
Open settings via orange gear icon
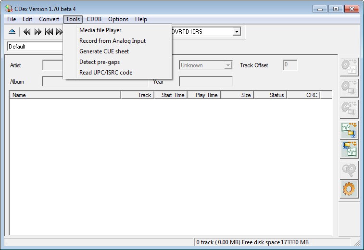click(349, 189)
